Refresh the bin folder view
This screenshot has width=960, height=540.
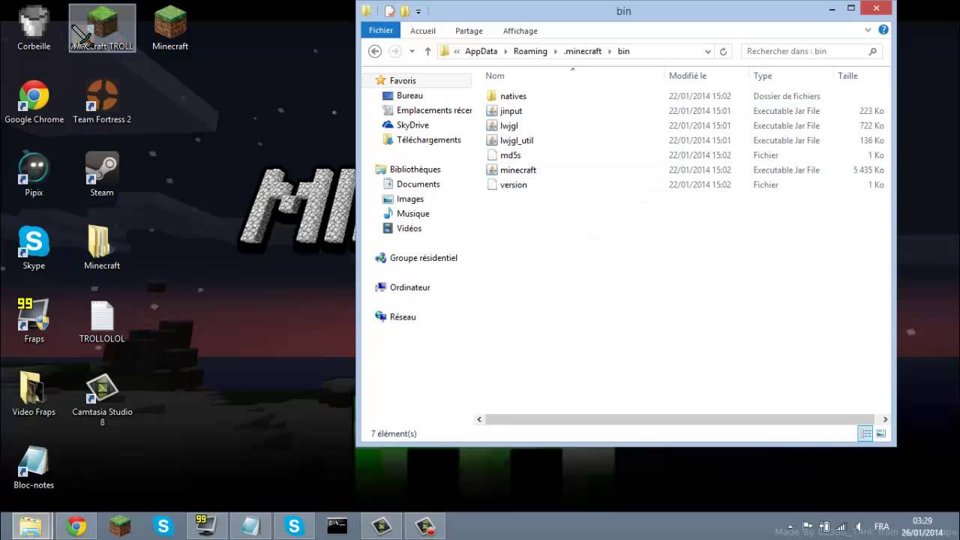point(723,52)
